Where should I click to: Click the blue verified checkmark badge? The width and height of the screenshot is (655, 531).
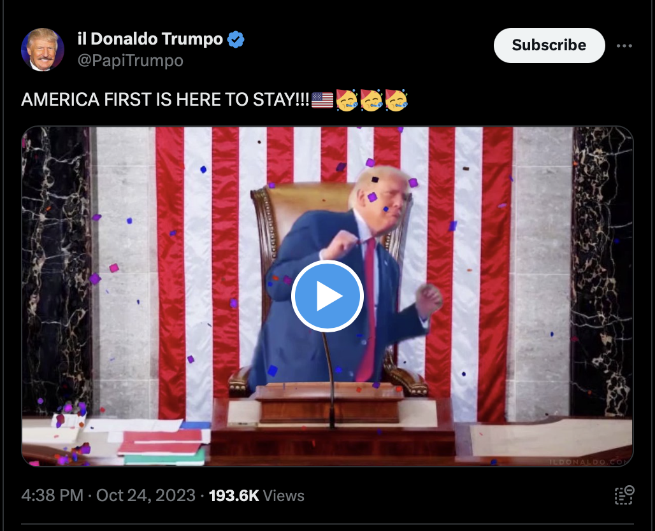[x=236, y=39]
